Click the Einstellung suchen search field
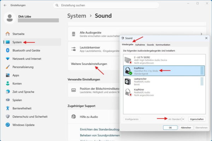Screen dimensions: 212x141 [x=106, y=5]
